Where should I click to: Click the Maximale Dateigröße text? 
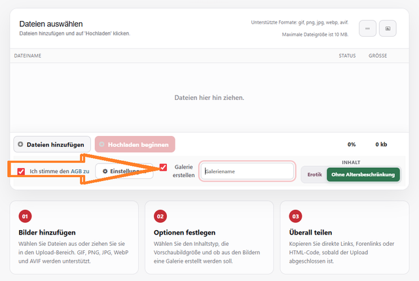point(315,35)
